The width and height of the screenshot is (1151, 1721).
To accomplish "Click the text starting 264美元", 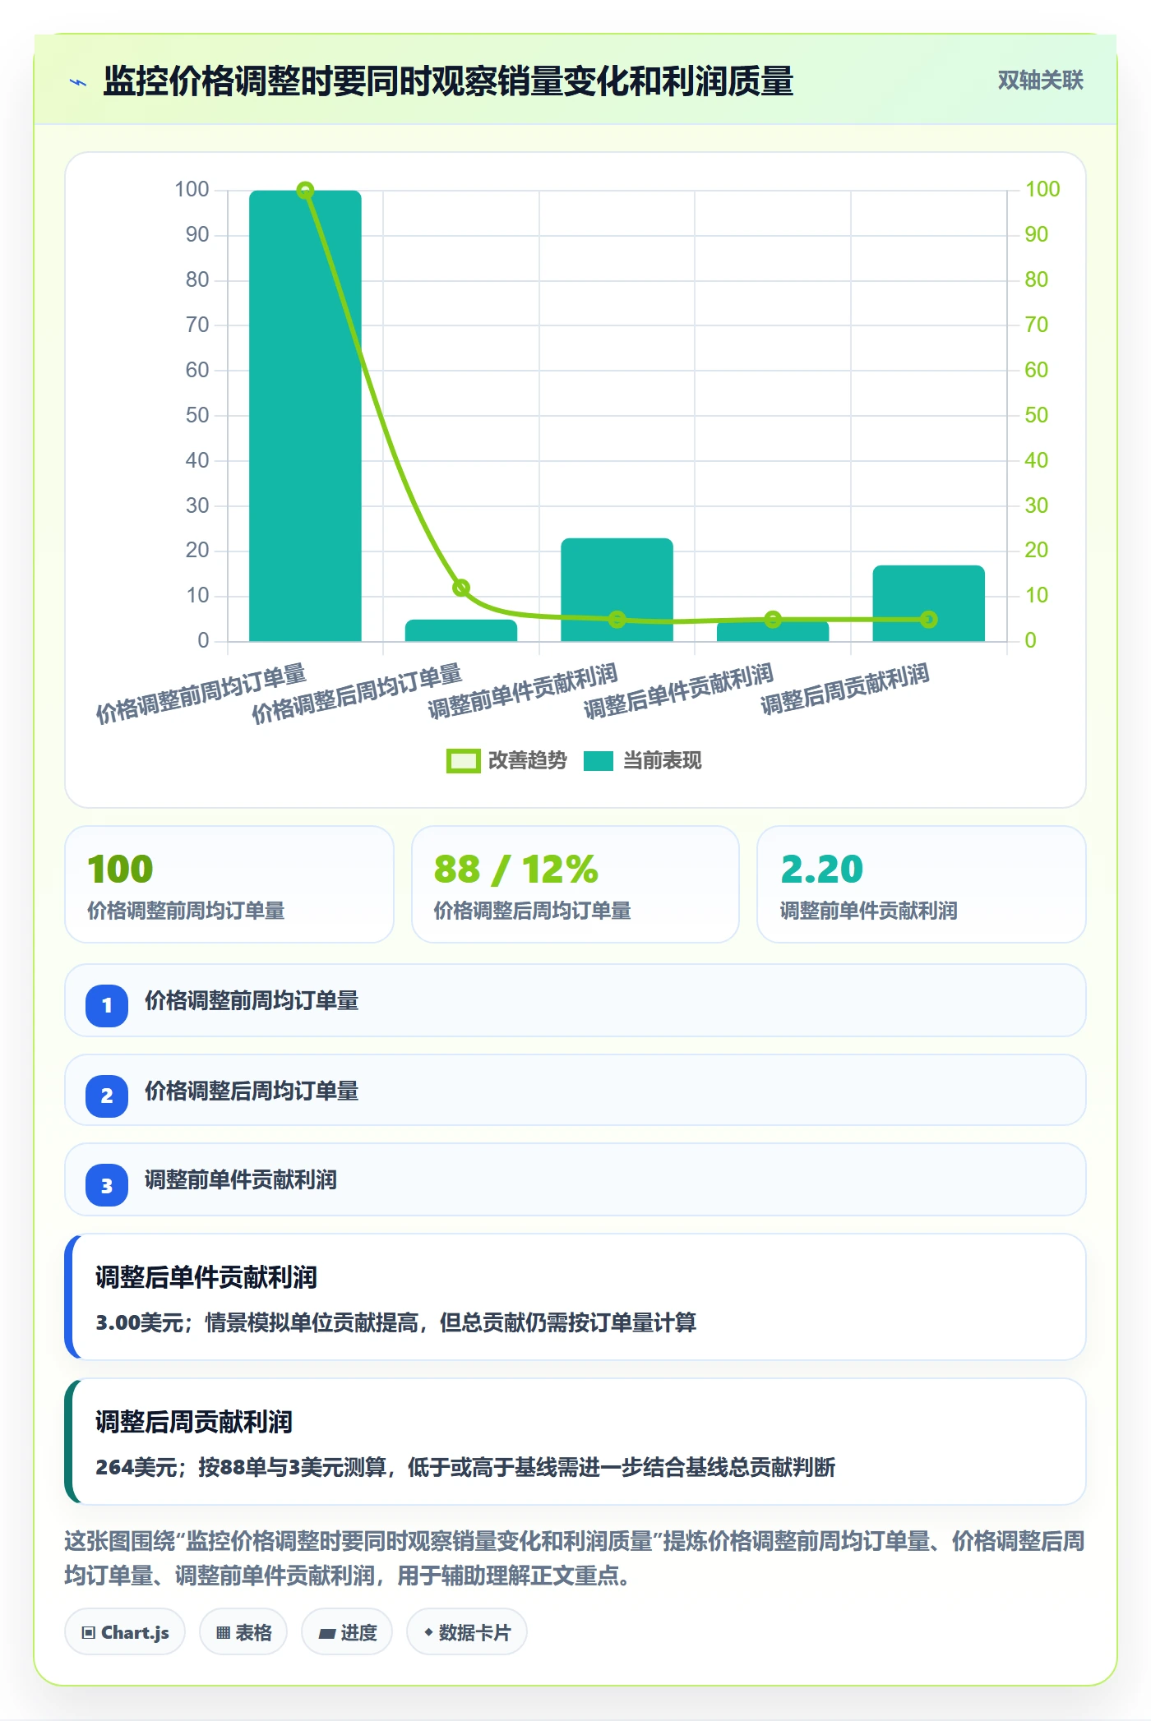I will tap(465, 1467).
